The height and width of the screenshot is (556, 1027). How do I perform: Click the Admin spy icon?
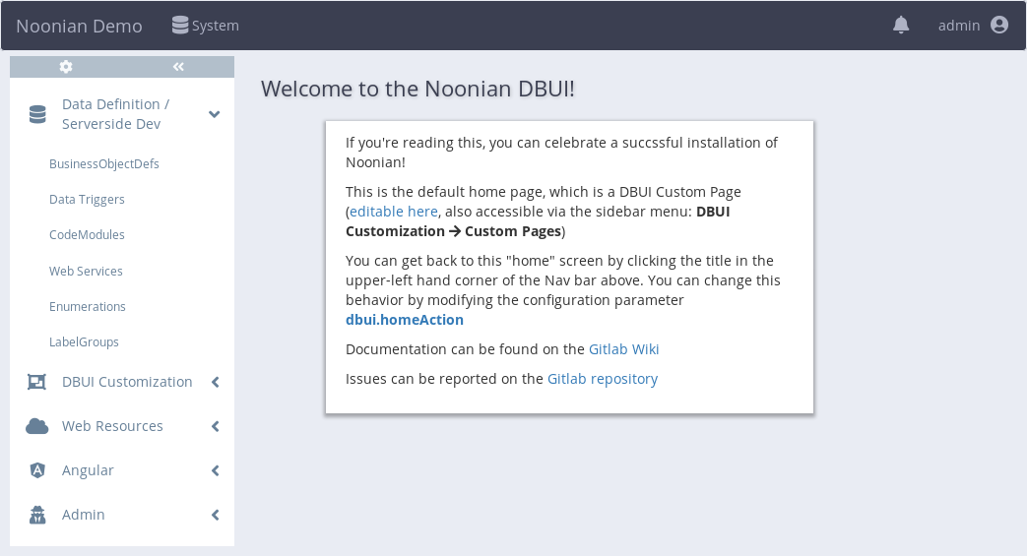[x=38, y=515]
